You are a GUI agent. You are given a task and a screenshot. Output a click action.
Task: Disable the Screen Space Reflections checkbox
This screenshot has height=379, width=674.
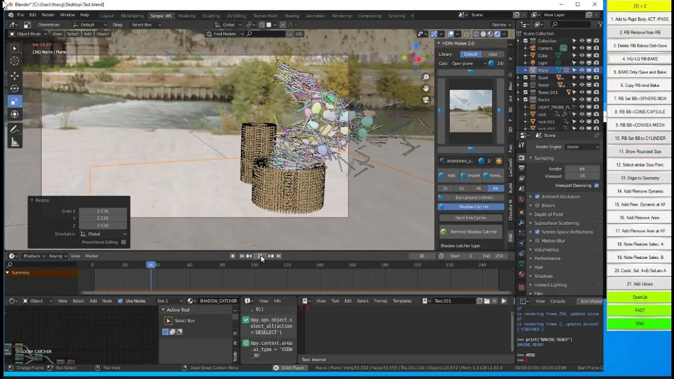(537, 232)
